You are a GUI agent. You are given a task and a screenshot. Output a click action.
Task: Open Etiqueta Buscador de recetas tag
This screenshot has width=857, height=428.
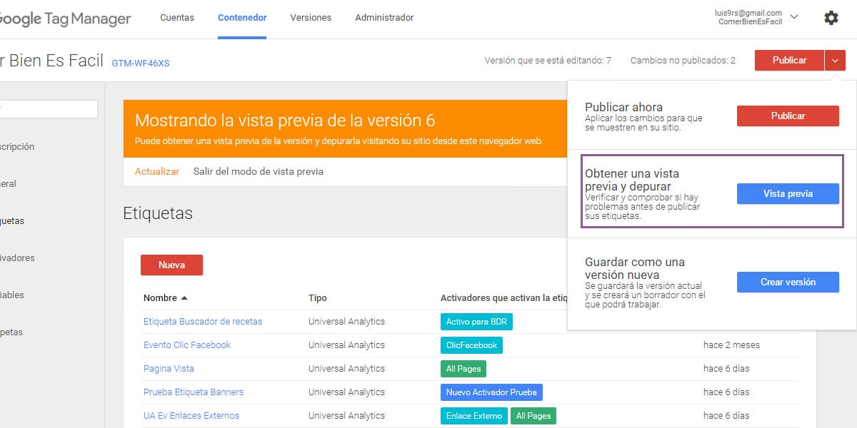[203, 322]
